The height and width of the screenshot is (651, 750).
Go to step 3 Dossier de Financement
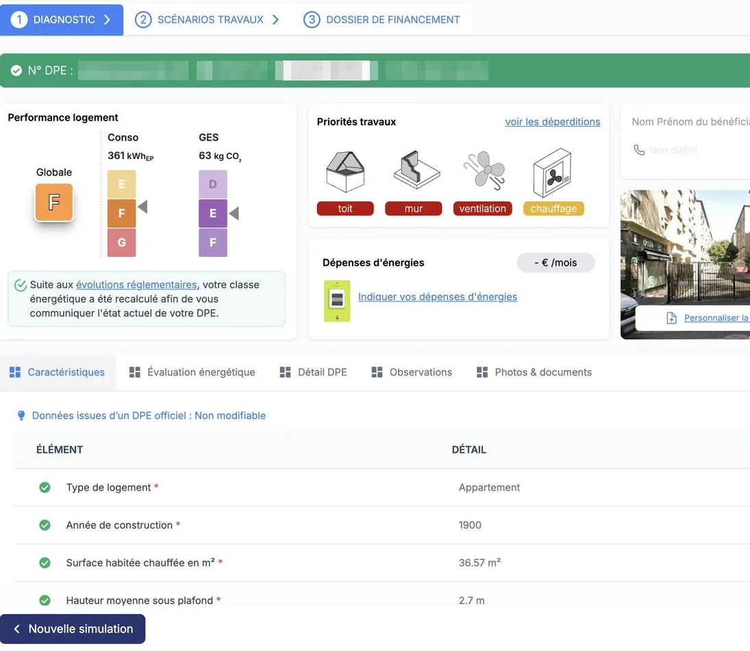coord(382,20)
